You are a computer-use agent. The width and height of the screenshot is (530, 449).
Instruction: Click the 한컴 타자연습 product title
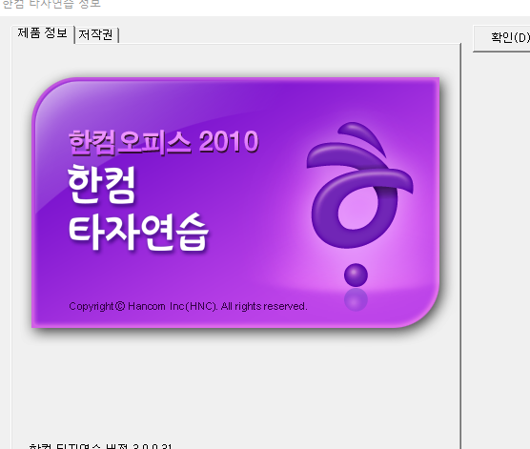(x=138, y=208)
